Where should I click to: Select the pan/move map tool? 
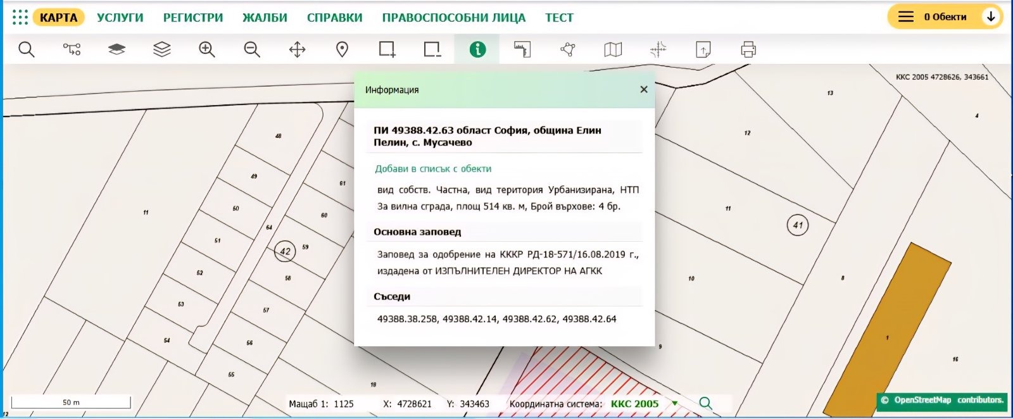(297, 49)
